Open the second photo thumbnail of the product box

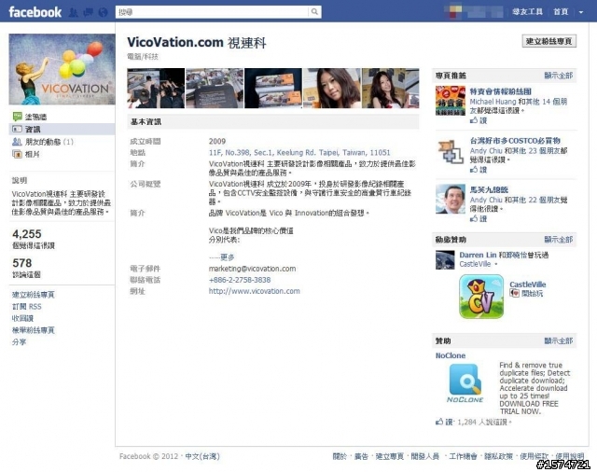click(215, 89)
